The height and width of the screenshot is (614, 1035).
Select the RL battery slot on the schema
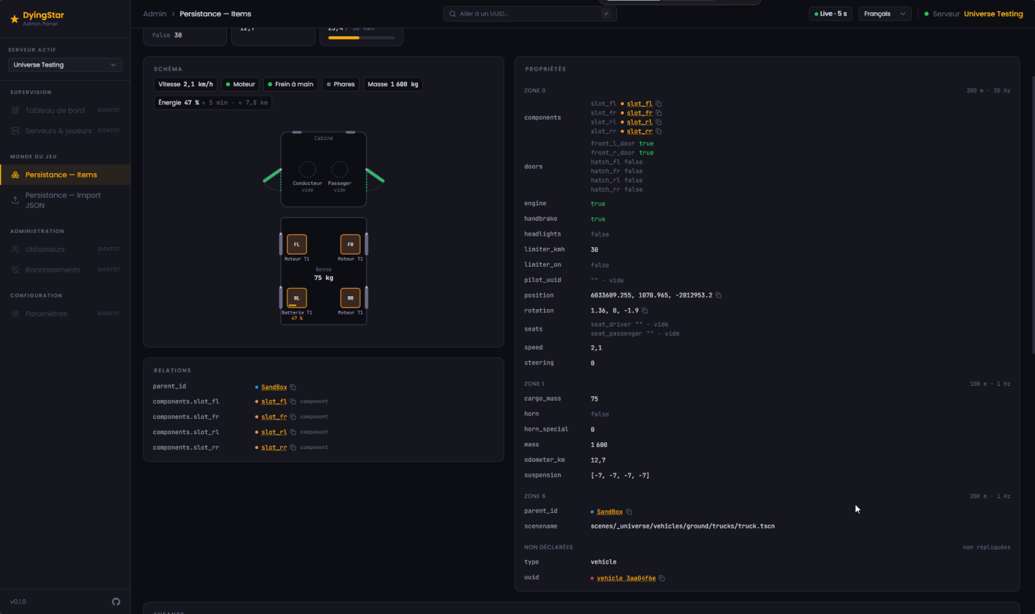(x=296, y=298)
